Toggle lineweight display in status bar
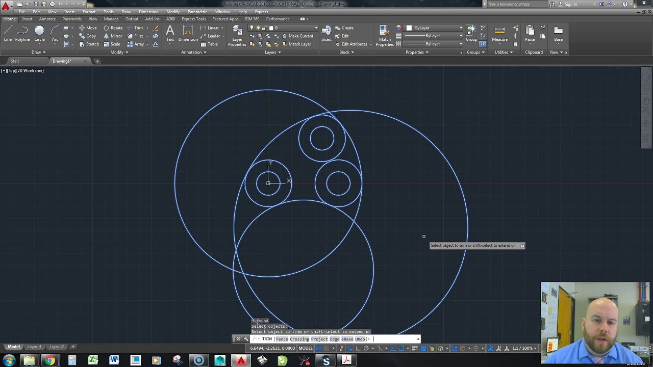This screenshot has height=367, width=653. click(415, 348)
